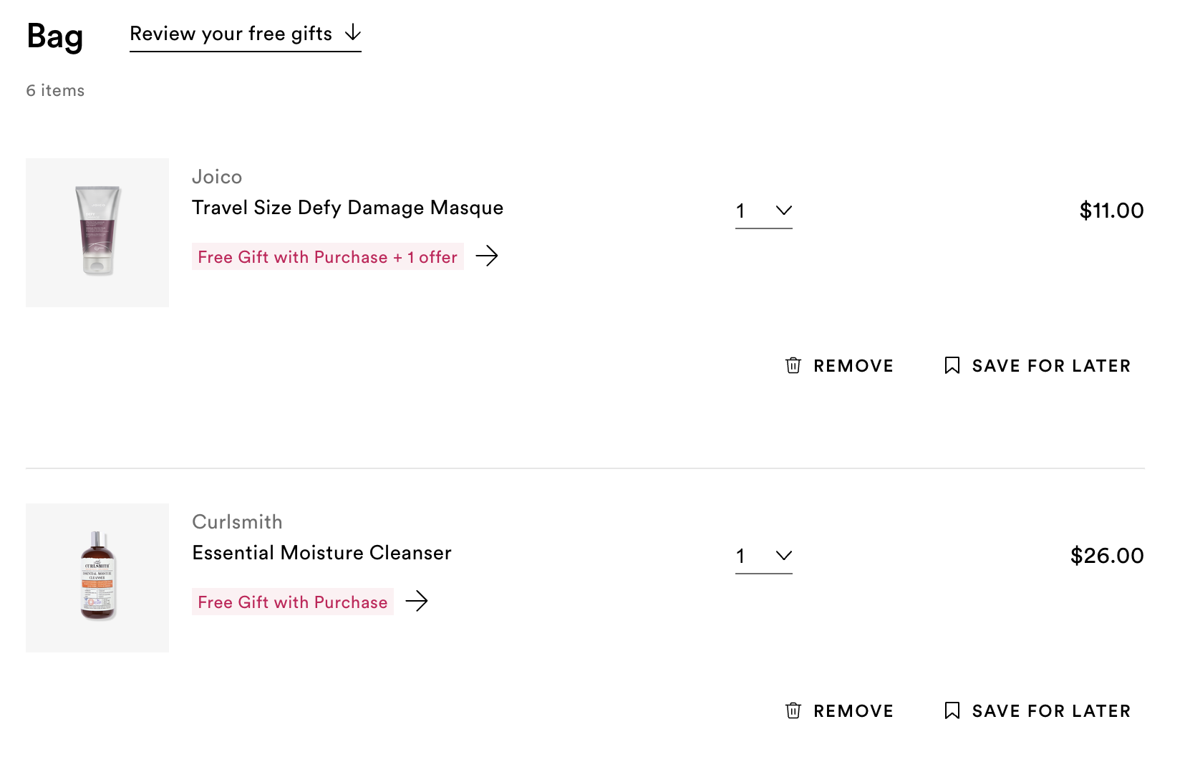This screenshot has width=1190, height=762.
Task: Open quantity dropdown for Joico masque
Action: pos(763,211)
